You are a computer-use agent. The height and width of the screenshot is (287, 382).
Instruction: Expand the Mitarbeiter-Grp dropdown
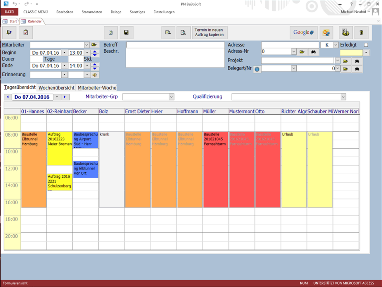(171, 97)
